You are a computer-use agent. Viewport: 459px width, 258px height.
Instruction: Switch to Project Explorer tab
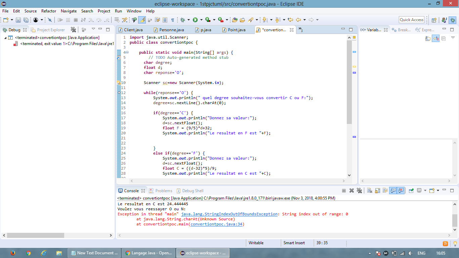click(x=48, y=30)
